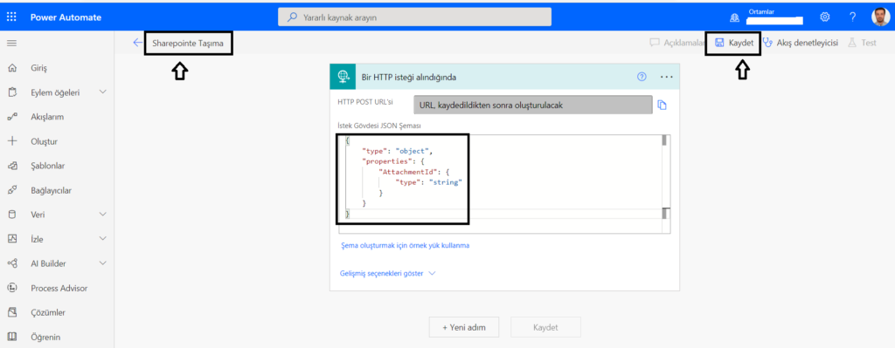Click the Gelişmiş seçenekleri göster link
This screenshot has height=348, width=895.
(x=382, y=273)
